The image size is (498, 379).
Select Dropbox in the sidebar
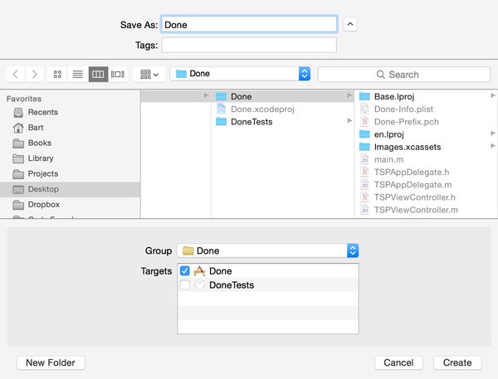coord(70,204)
